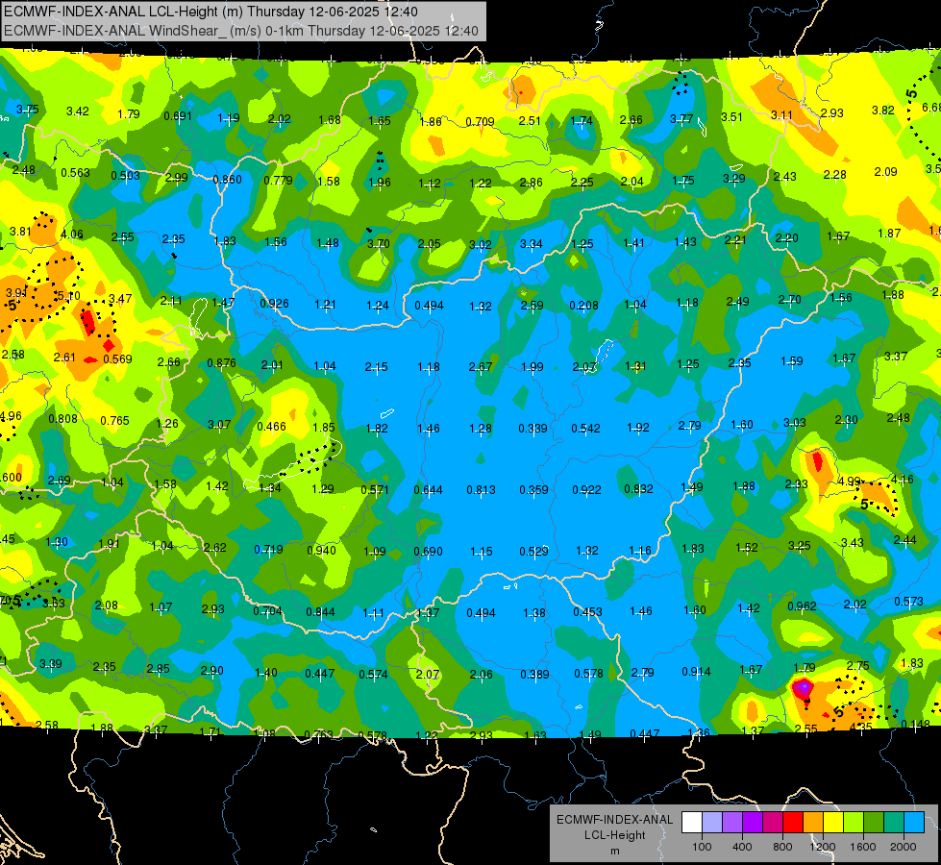The height and width of the screenshot is (865, 941).
Task: Click the legend tick label 1600
Action: [x=863, y=847]
